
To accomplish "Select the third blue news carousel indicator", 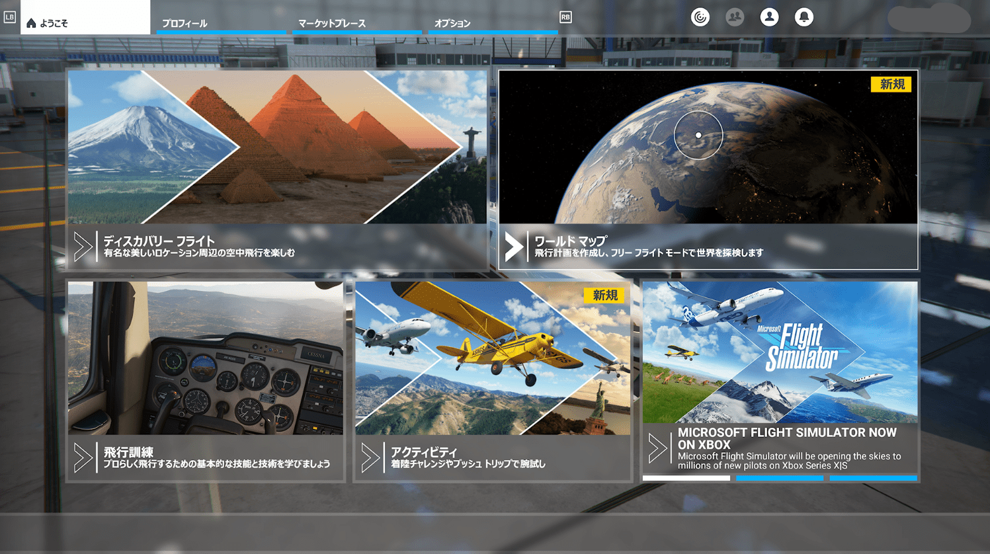I will click(x=873, y=478).
